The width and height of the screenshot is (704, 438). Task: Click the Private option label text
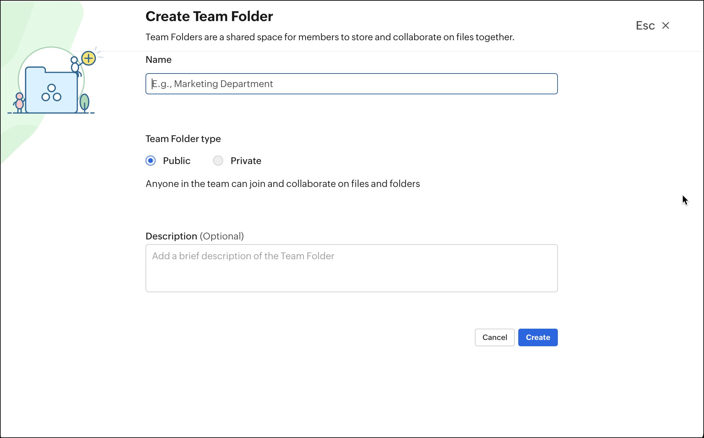click(246, 161)
